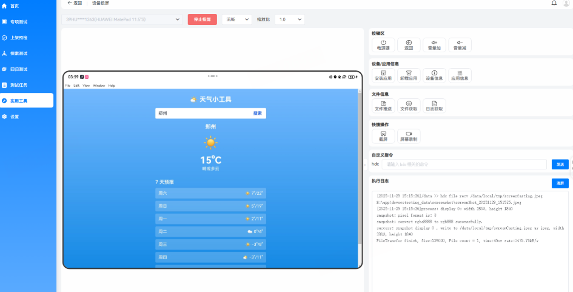The height and width of the screenshot is (292, 573).
Task: Click the sun weather icon
Action: coord(210,142)
